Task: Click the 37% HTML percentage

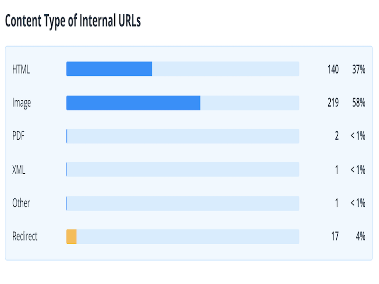Action: tap(359, 69)
